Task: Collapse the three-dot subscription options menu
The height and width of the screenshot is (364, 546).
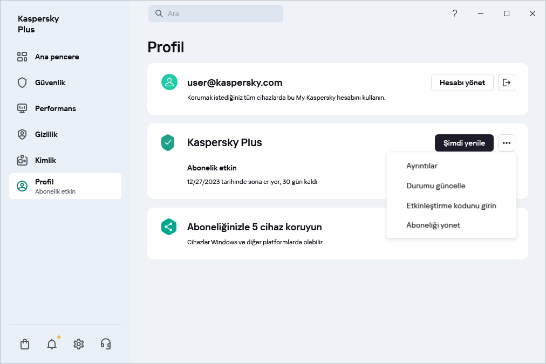Action: [x=506, y=143]
